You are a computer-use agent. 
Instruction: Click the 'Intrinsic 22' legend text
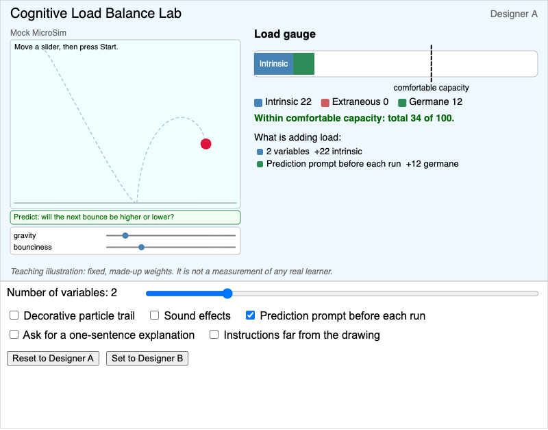coord(288,101)
